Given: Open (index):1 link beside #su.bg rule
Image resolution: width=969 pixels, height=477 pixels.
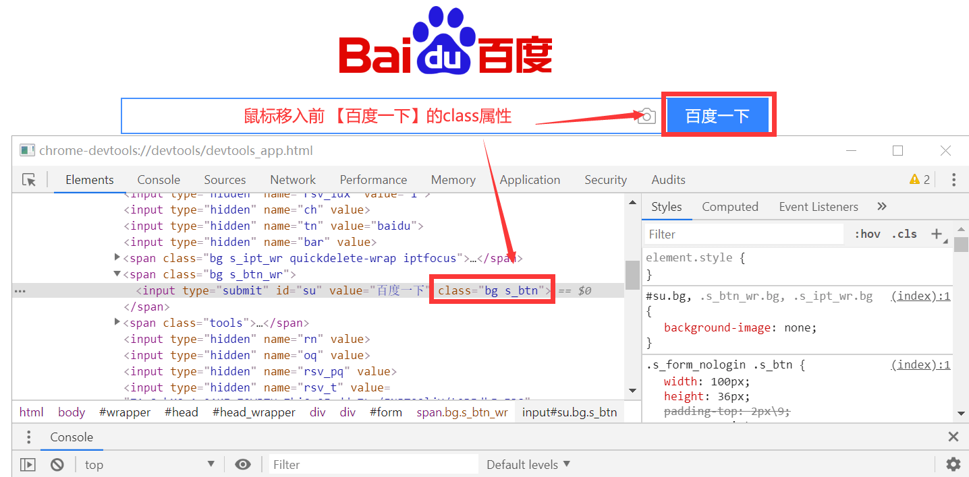Looking at the screenshot, I should (x=920, y=296).
